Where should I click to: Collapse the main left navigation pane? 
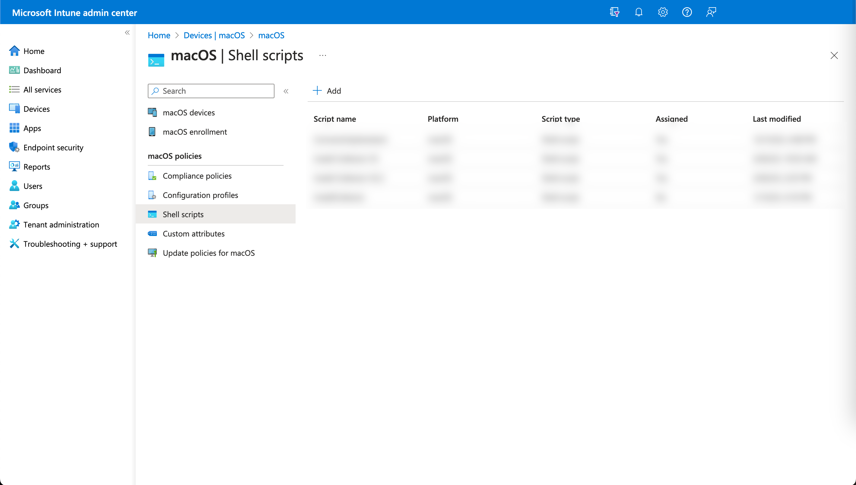pos(127,32)
